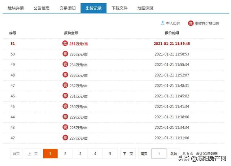Viewport: 231px width, 166px height.
Task: Click timestamp 2021-01-21 11:52:07
Action: (x=172, y=75)
